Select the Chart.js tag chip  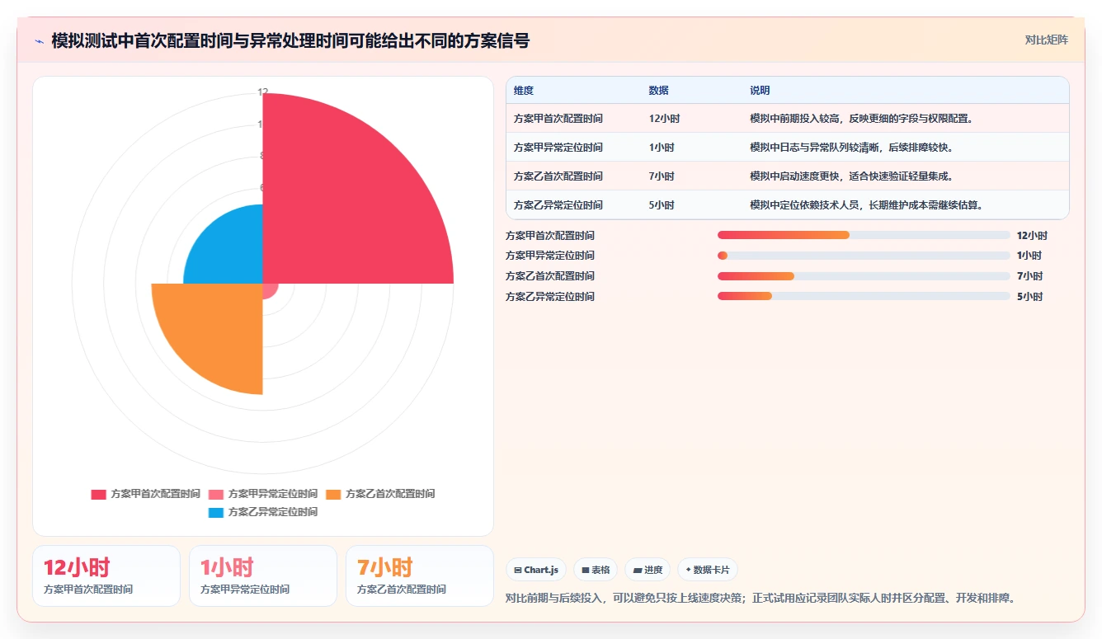click(x=536, y=570)
